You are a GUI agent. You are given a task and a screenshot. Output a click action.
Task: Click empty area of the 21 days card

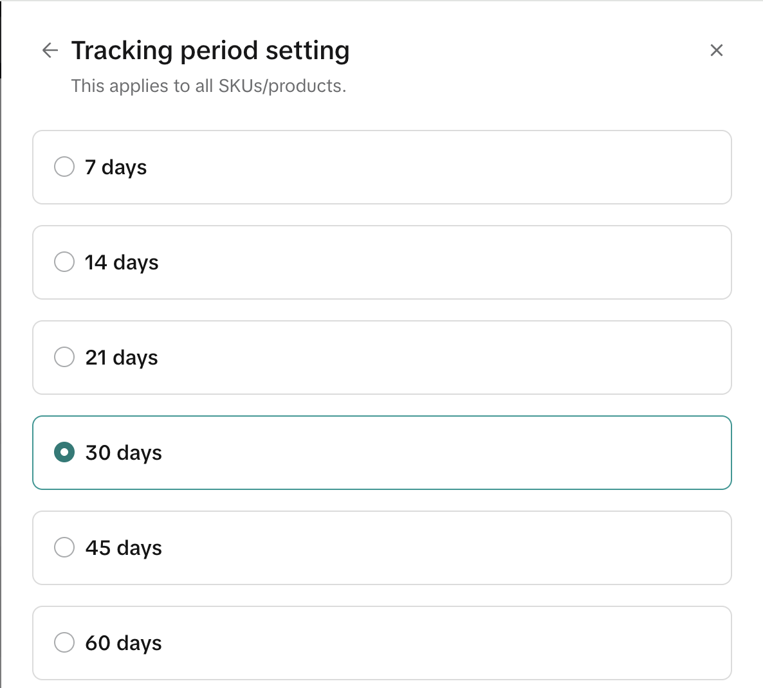coord(450,358)
